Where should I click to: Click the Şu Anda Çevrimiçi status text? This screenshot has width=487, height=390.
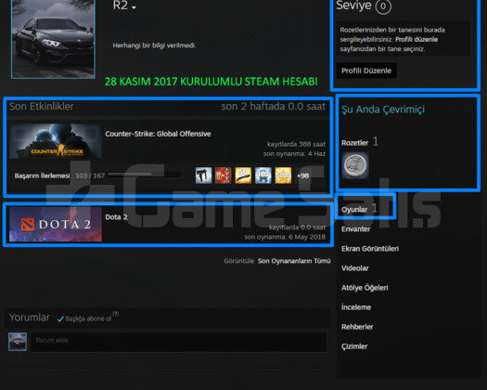click(383, 110)
